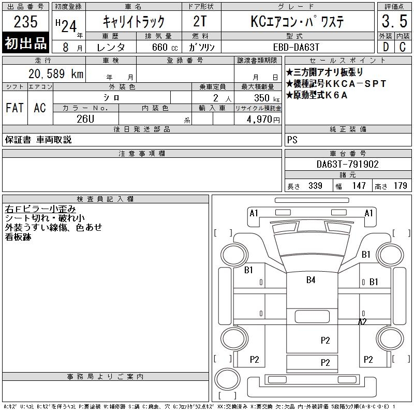Select the interior grade C
414x414 pixels.
(x=403, y=47)
